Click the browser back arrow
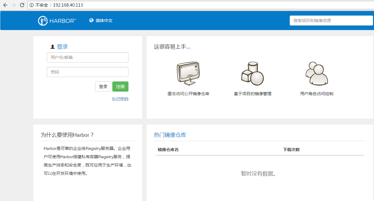The image size is (374, 201). tap(5, 5)
